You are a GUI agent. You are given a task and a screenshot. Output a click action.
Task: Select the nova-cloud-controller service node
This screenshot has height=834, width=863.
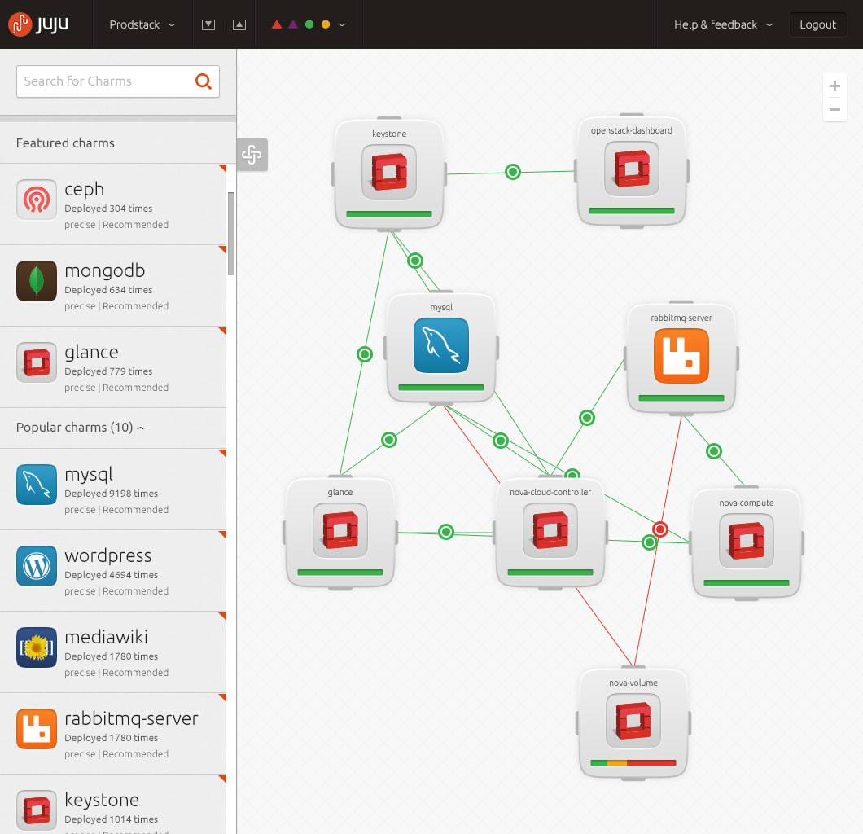[550, 533]
